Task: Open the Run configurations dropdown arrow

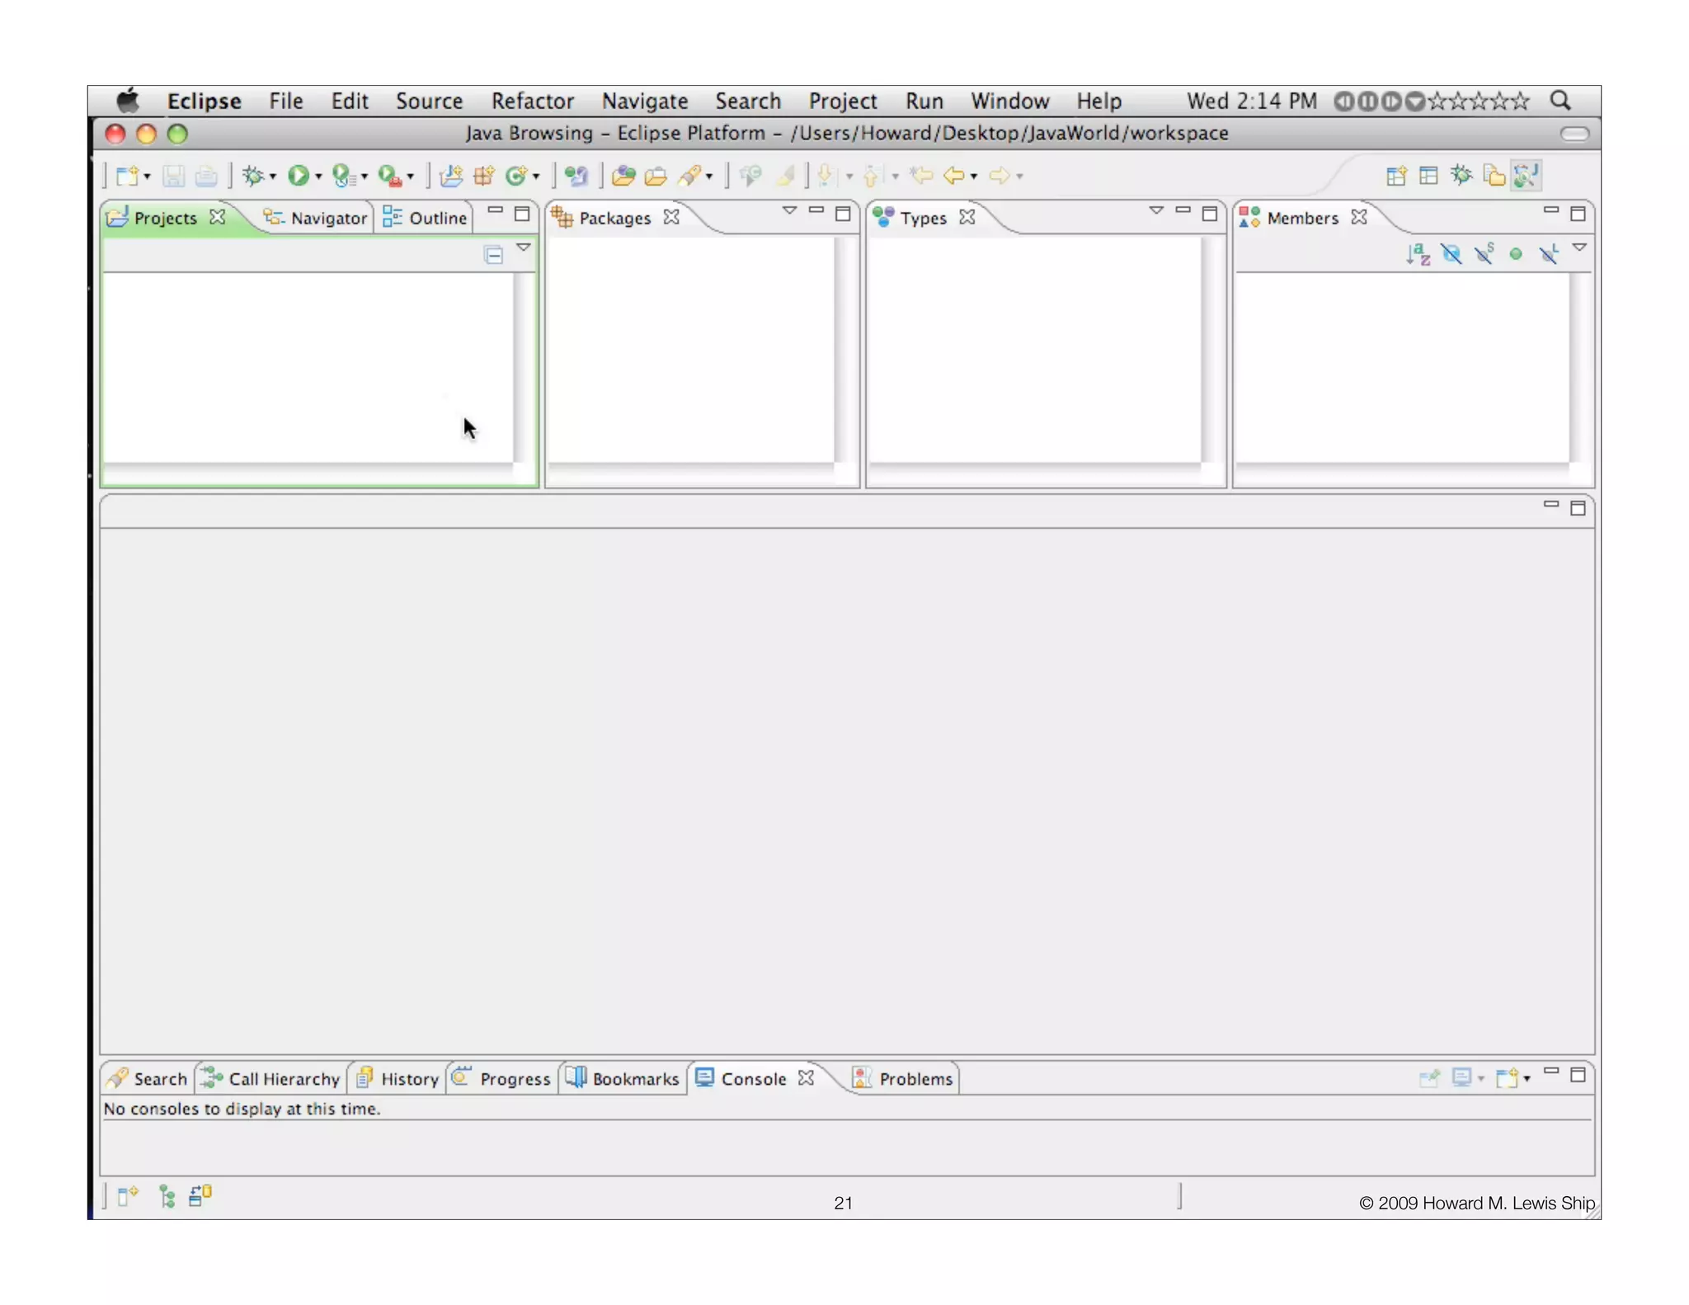Action: 318,177
